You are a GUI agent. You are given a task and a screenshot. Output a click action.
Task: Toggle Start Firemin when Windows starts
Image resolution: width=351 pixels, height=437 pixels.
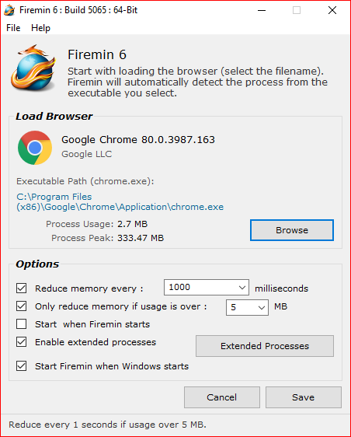coord(22,365)
